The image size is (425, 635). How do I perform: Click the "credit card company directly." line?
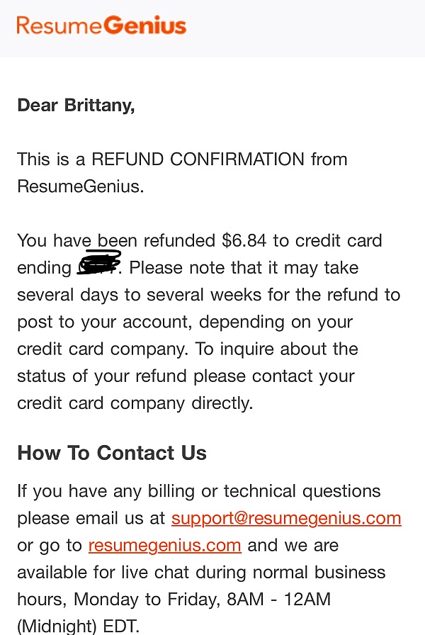pyautogui.click(x=135, y=403)
